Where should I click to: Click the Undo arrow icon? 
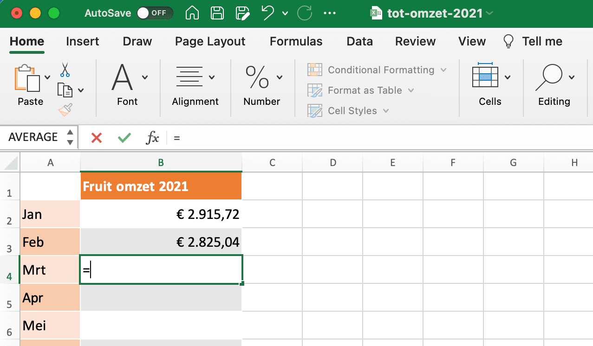pos(268,13)
